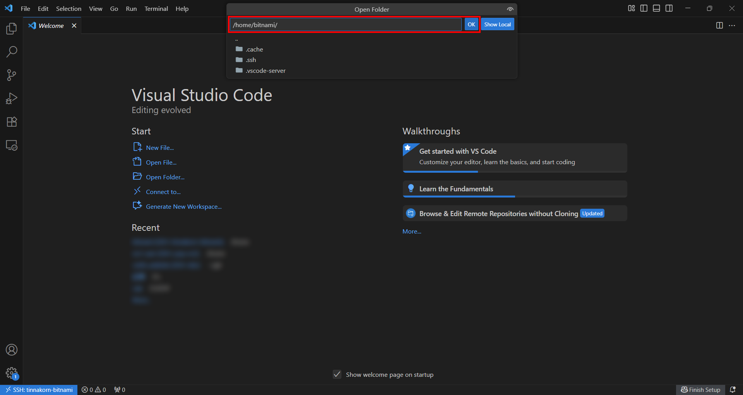
Task: Select the Welcome tab
Action: coord(52,26)
